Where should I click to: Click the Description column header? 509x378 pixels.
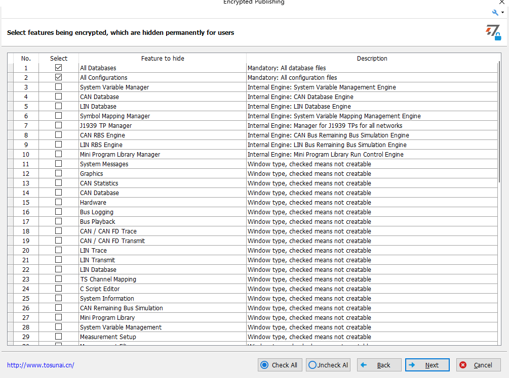pyautogui.click(x=372, y=58)
